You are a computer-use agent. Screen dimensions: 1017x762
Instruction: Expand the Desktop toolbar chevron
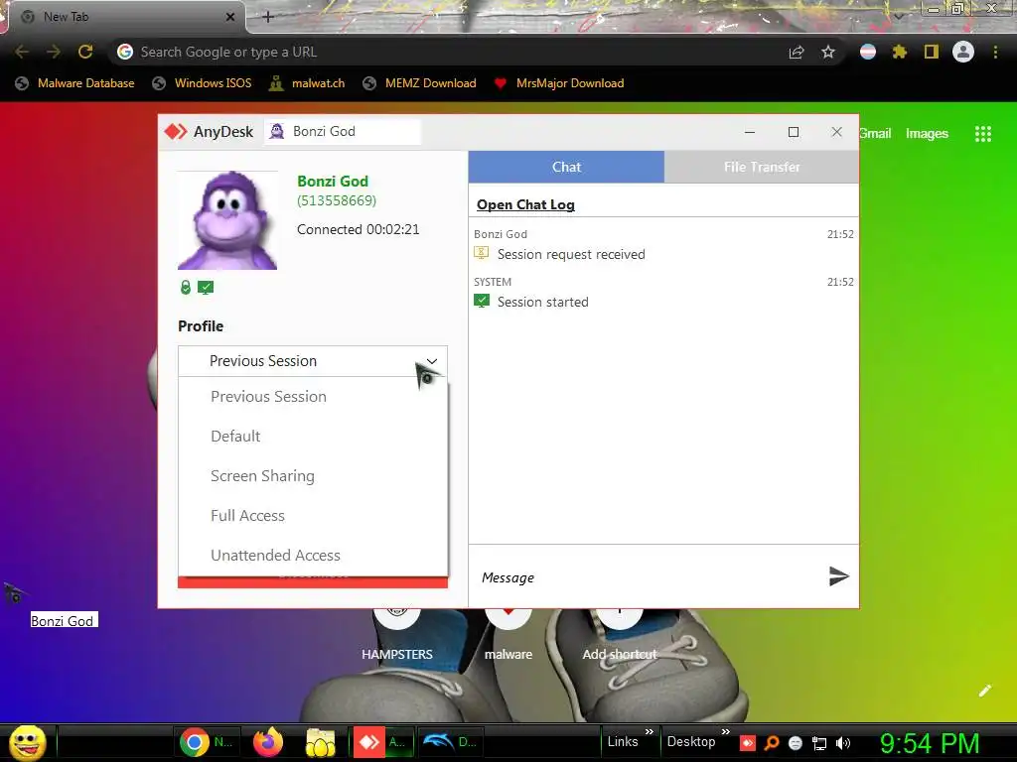click(726, 732)
